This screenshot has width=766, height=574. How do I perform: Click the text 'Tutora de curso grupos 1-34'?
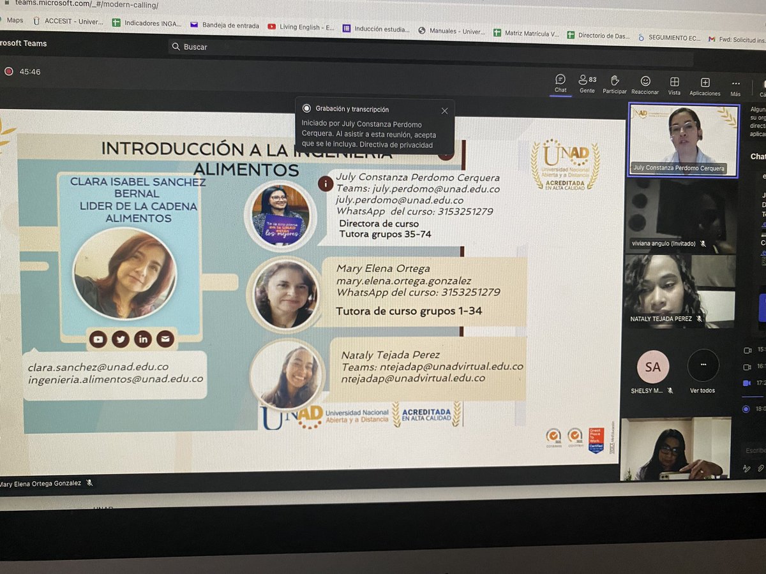click(409, 311)
